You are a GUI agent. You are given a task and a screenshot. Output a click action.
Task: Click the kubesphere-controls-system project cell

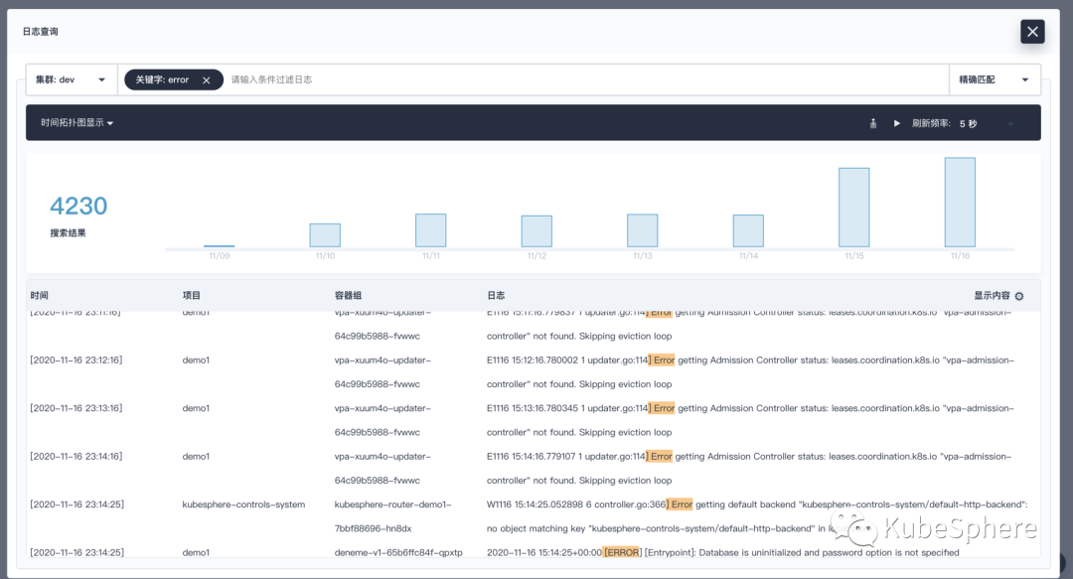tap(243, 505)
